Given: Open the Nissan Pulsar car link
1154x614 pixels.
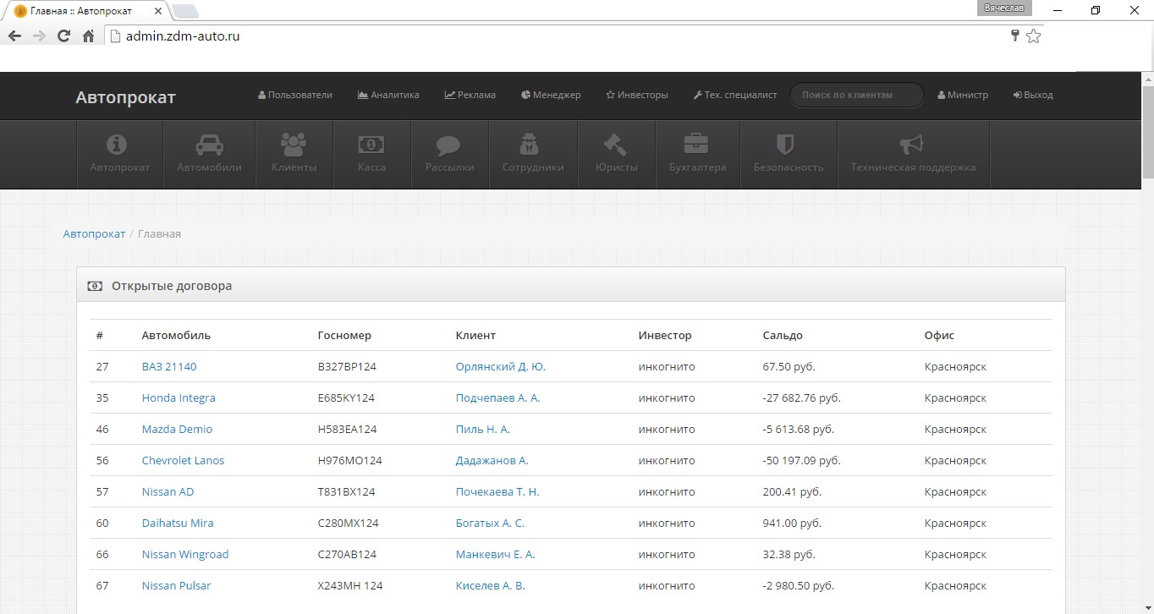Looking at the screenshot, I should click(176, 585).
